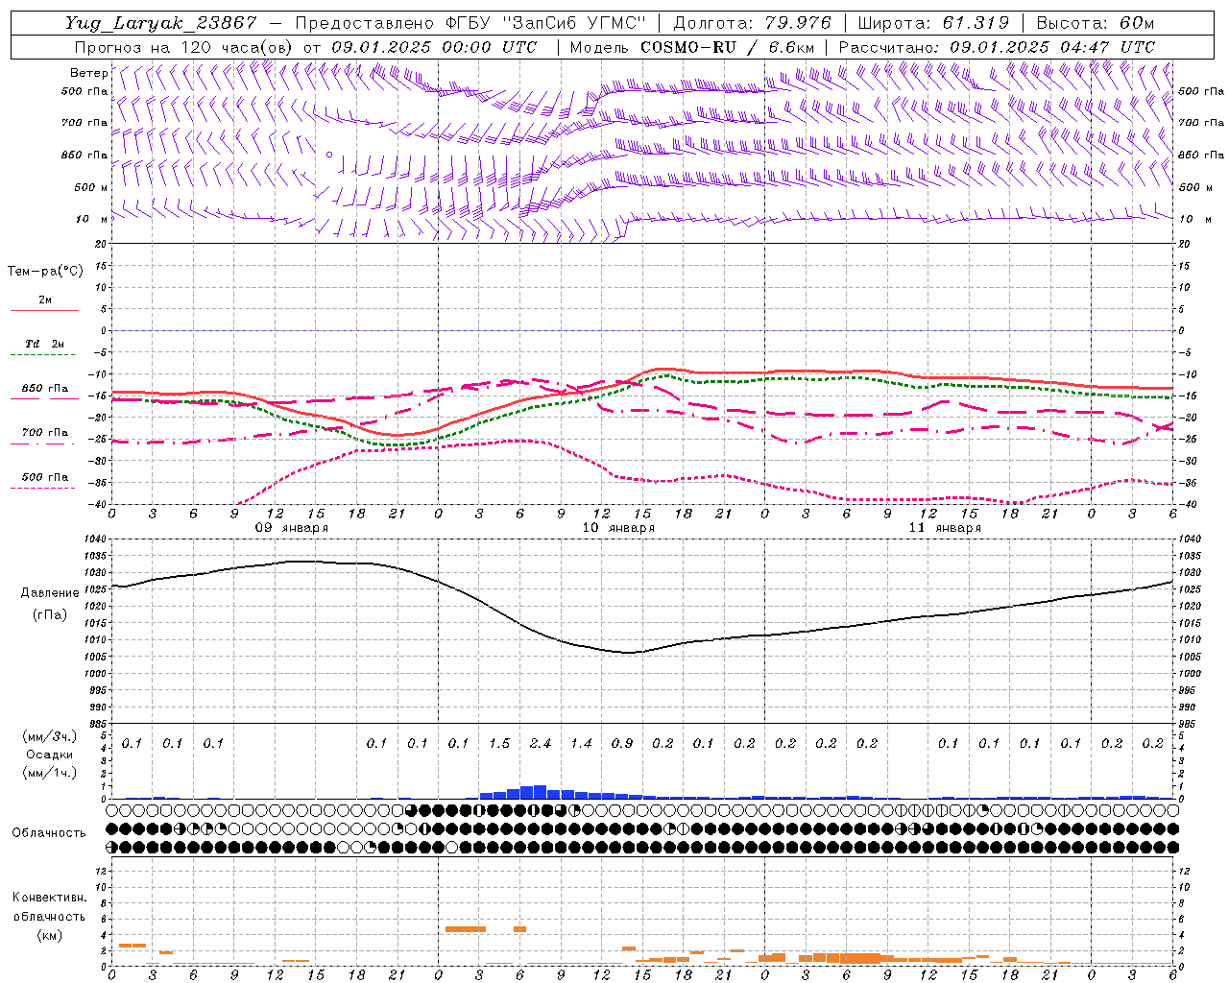
Task: Click the 10 января date label
Action: pos(618,528)
